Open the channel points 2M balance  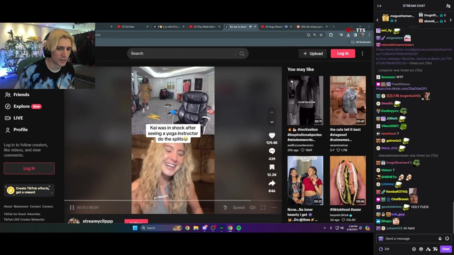tap(384, 249)
